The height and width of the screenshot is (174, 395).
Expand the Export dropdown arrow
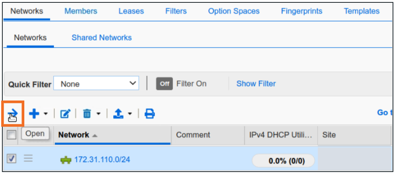(x=131, y=114)
